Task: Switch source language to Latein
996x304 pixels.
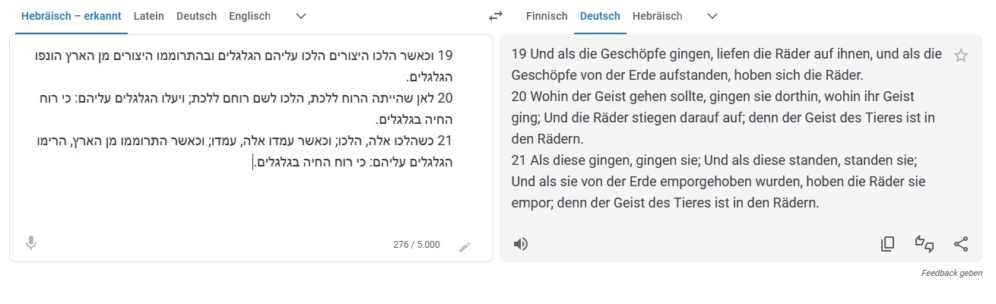Action: click(148, 16)
